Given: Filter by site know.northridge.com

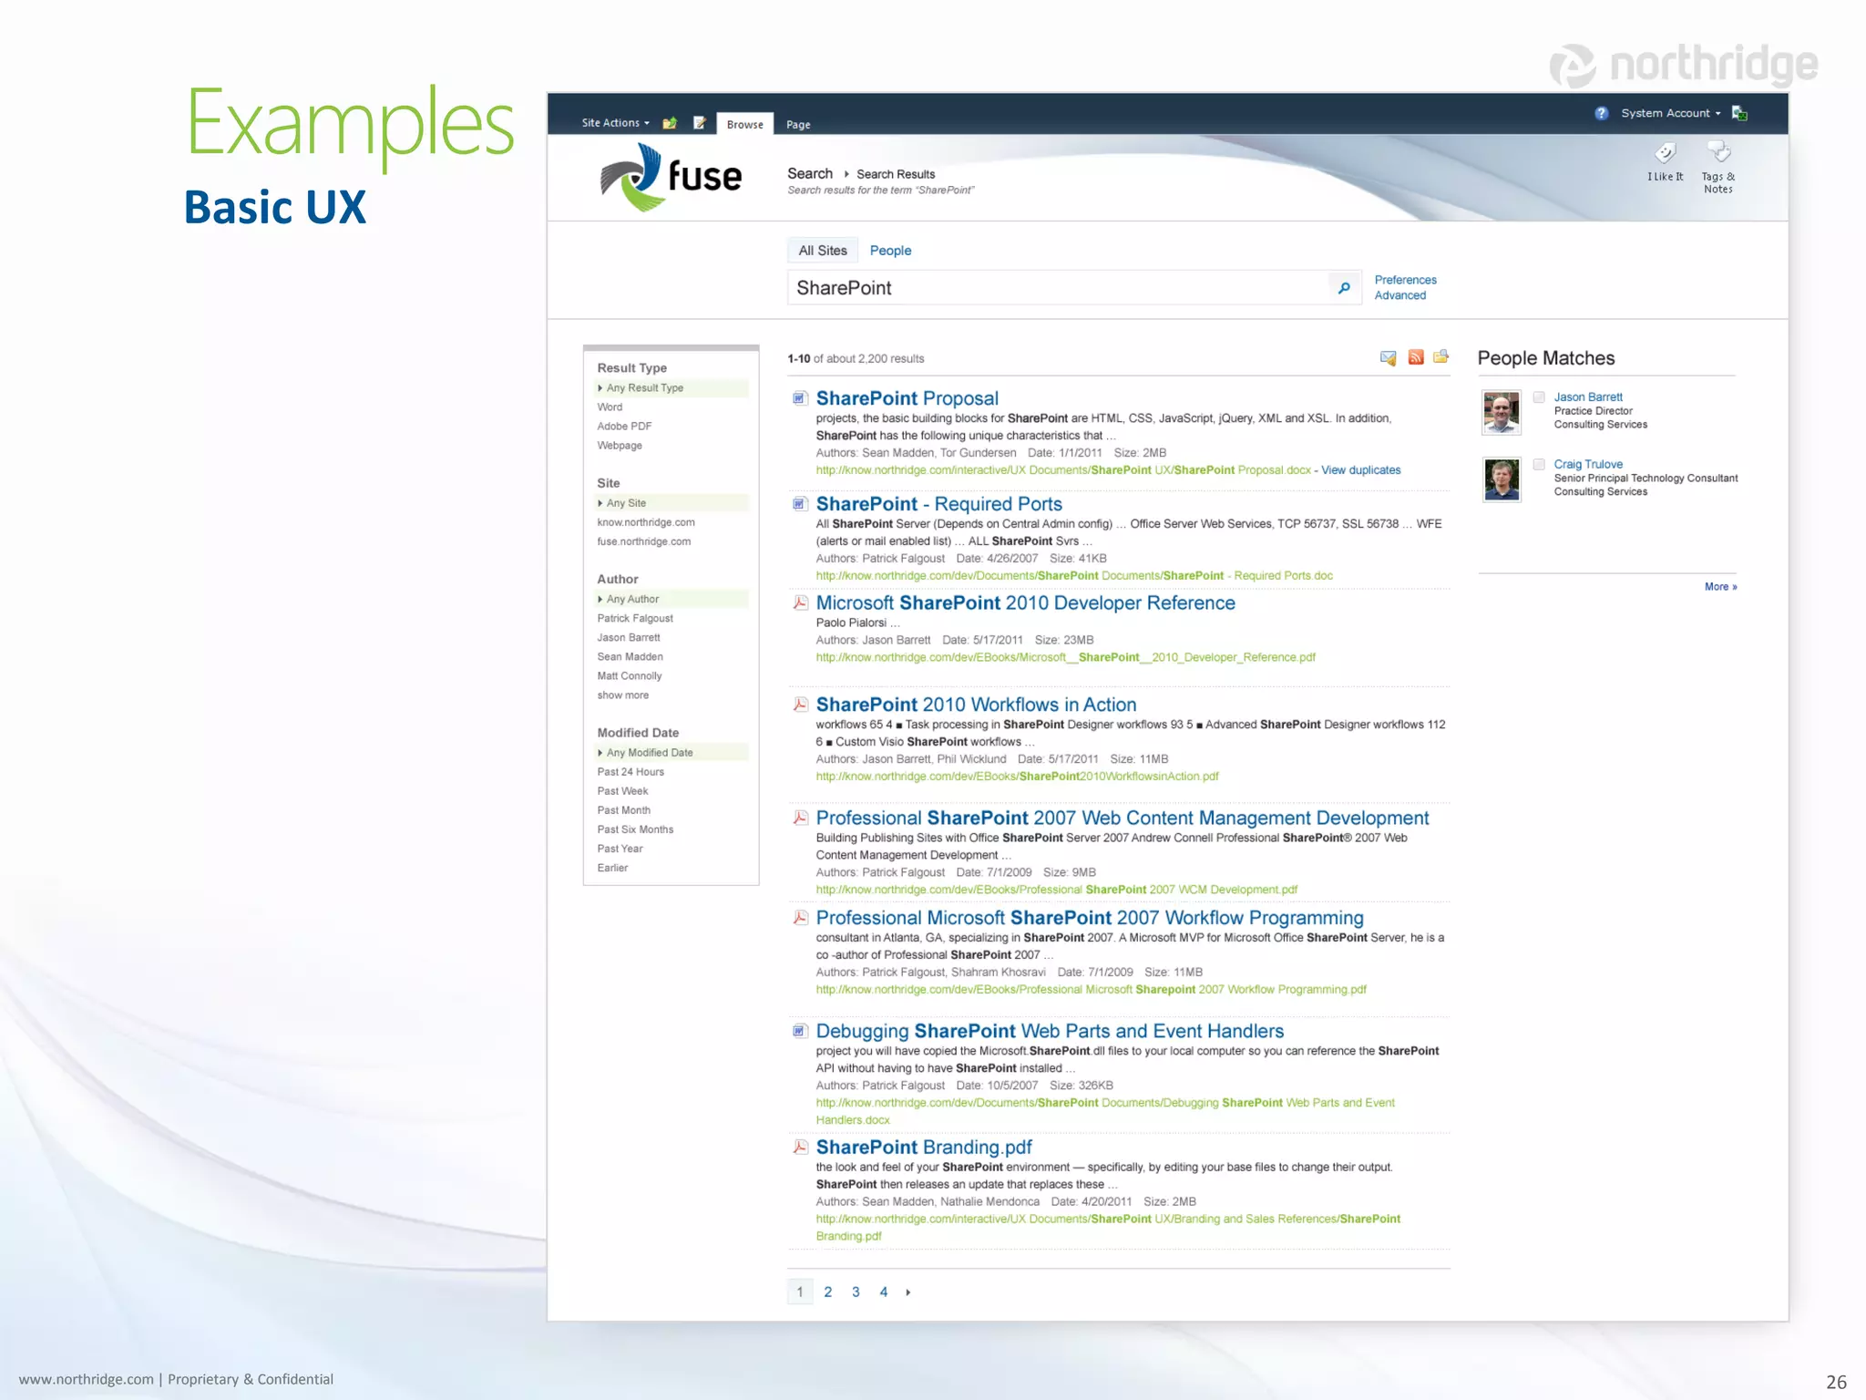Looking at the screenshot, I should 646,522.
